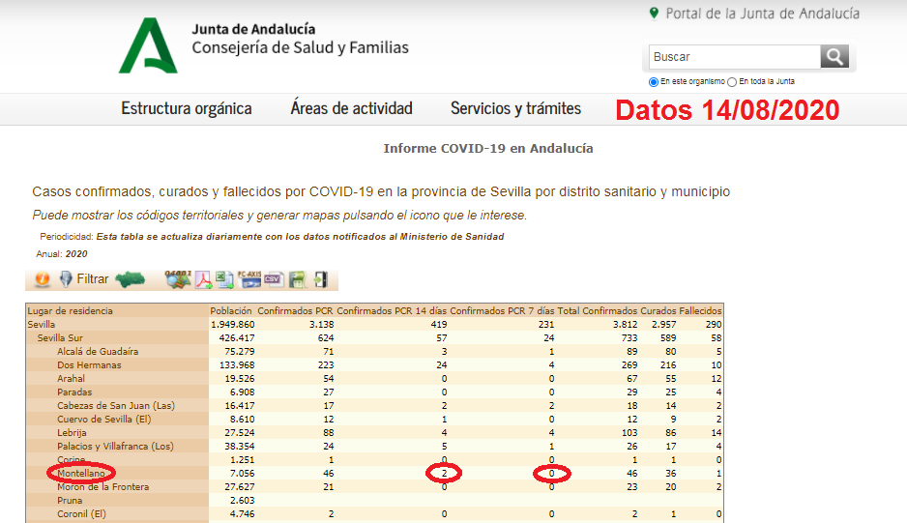907x523 pixels.
Task: Download table as CSV file
Action: click(x=273, y=279)
